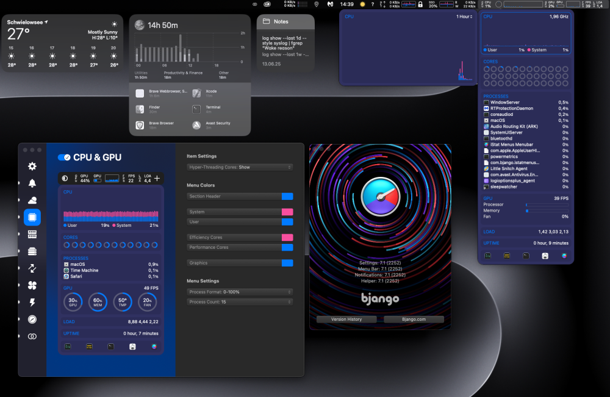Click the UPTIME row in CPU dropdown

pyautogui.click(x=526, y=243)
